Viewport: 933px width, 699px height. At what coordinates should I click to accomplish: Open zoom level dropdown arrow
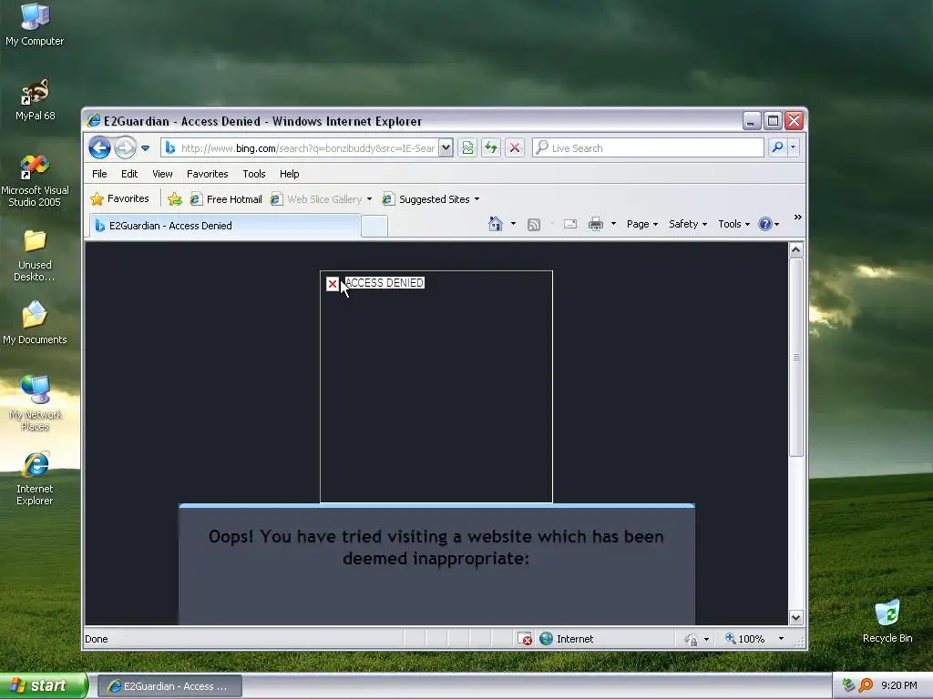[781, 639]
